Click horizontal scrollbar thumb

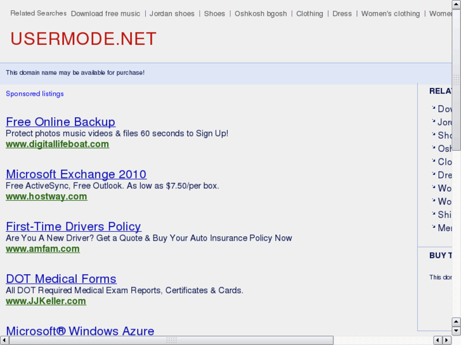[x=171, y=341]
